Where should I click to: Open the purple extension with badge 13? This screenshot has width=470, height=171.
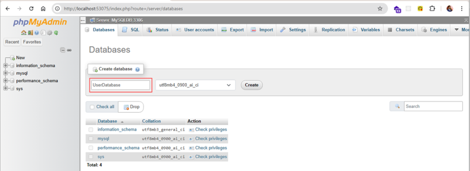tap(397, 9)
